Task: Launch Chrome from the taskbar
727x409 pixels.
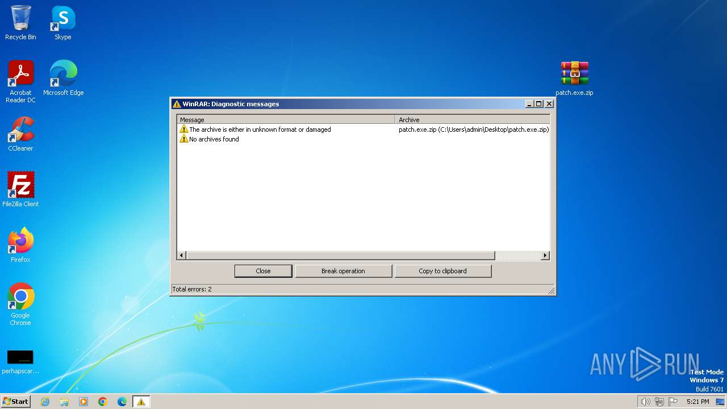Action: 103,402
